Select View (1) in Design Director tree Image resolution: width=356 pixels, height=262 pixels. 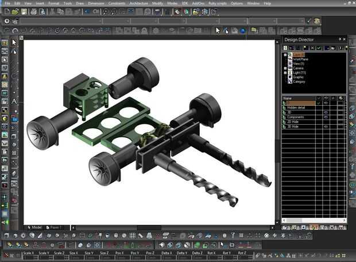pos(299,64)
